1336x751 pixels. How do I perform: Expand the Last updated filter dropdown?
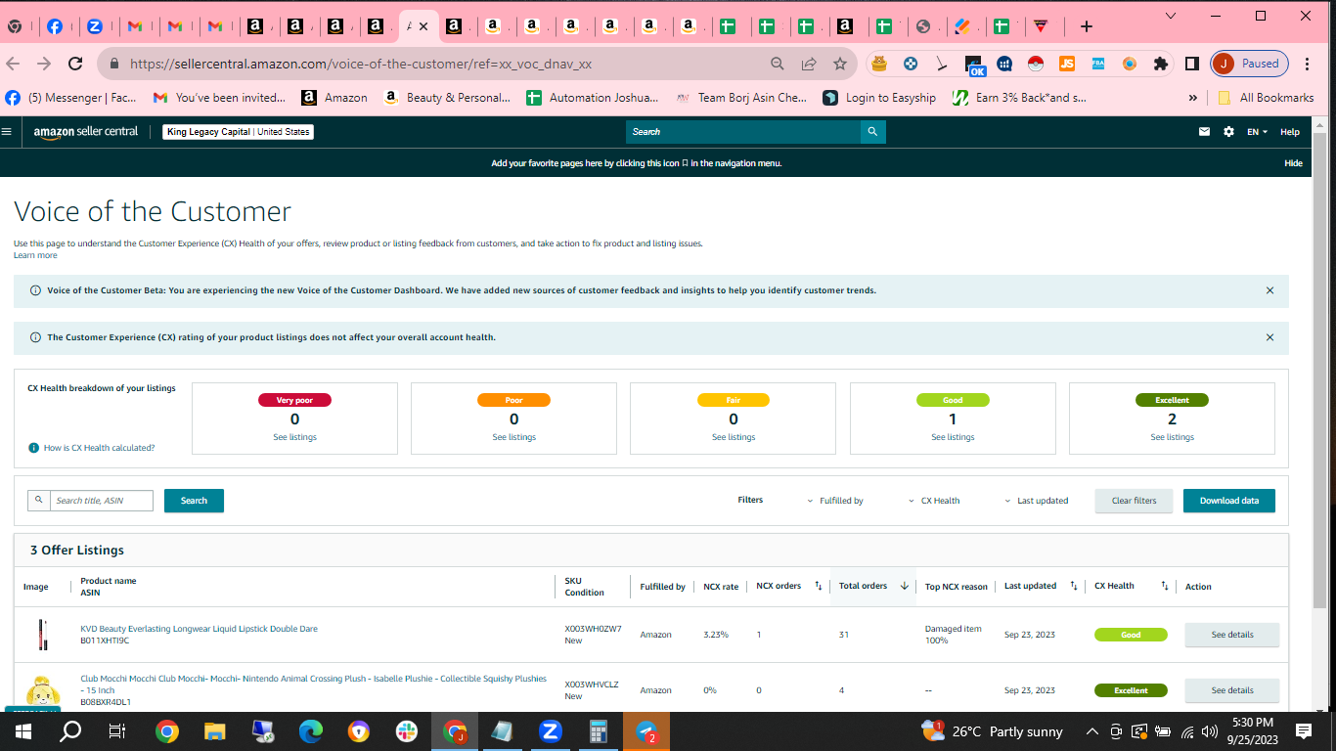[x=1036, y=501]
